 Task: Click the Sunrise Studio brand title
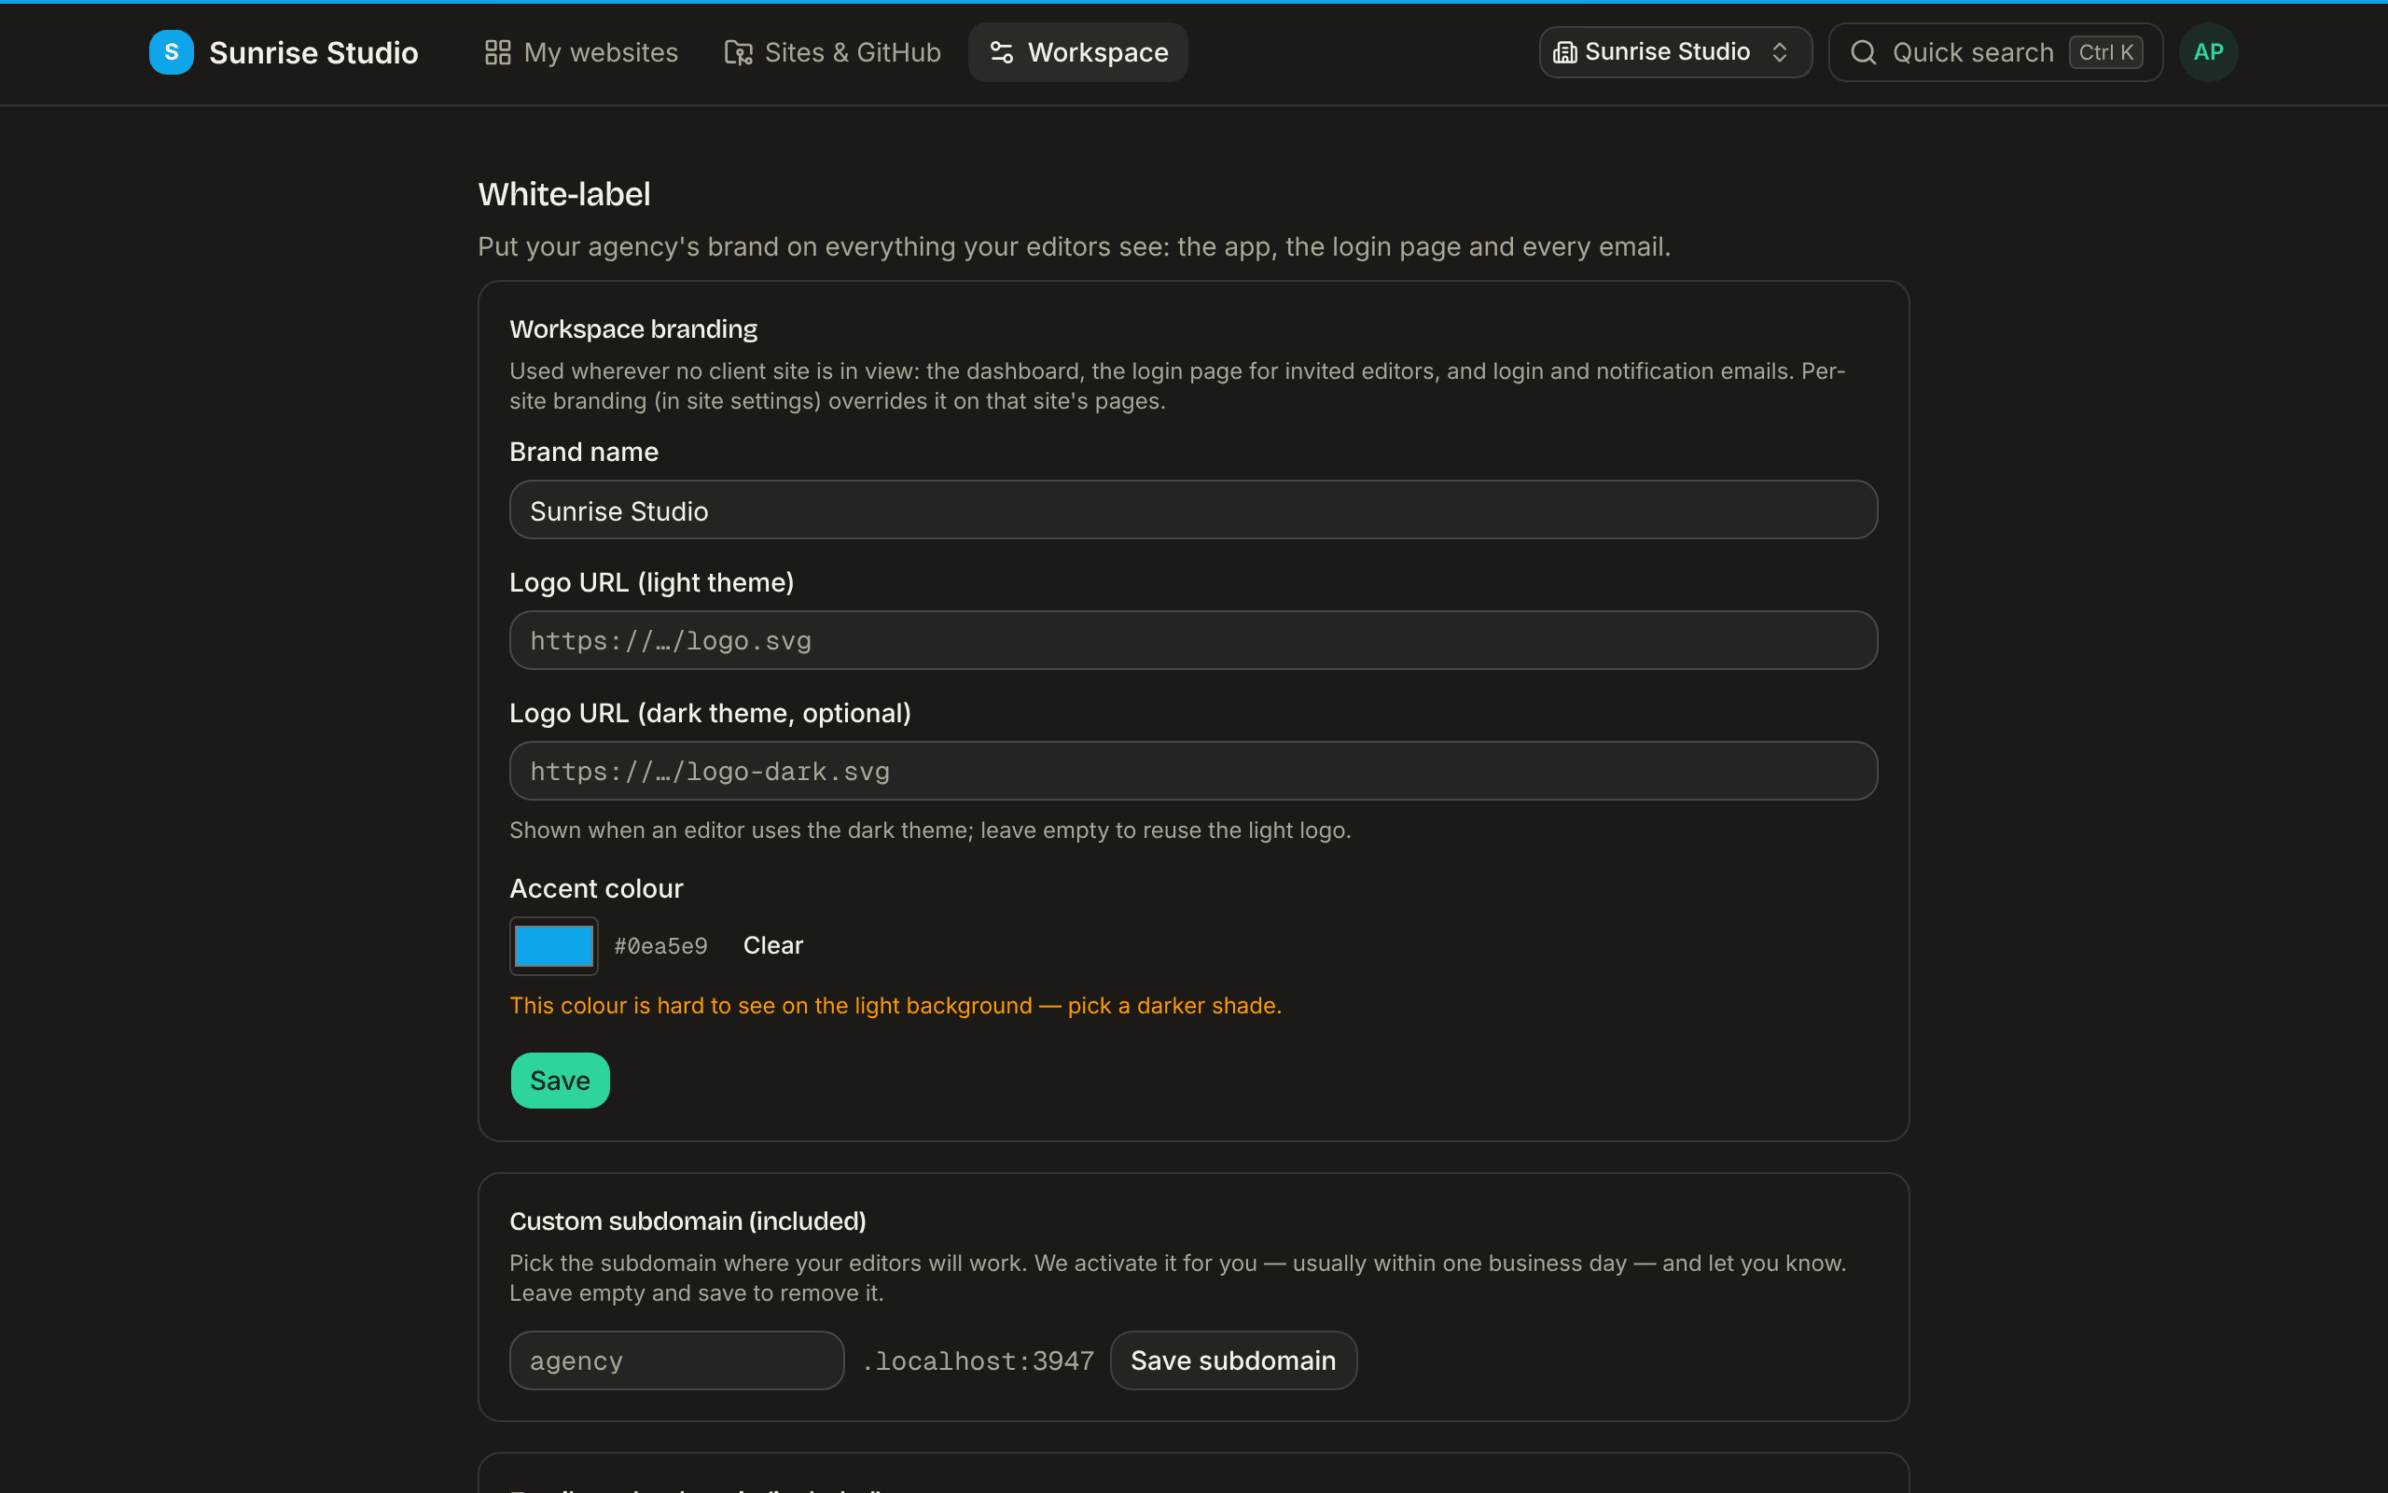pos(313,52)
